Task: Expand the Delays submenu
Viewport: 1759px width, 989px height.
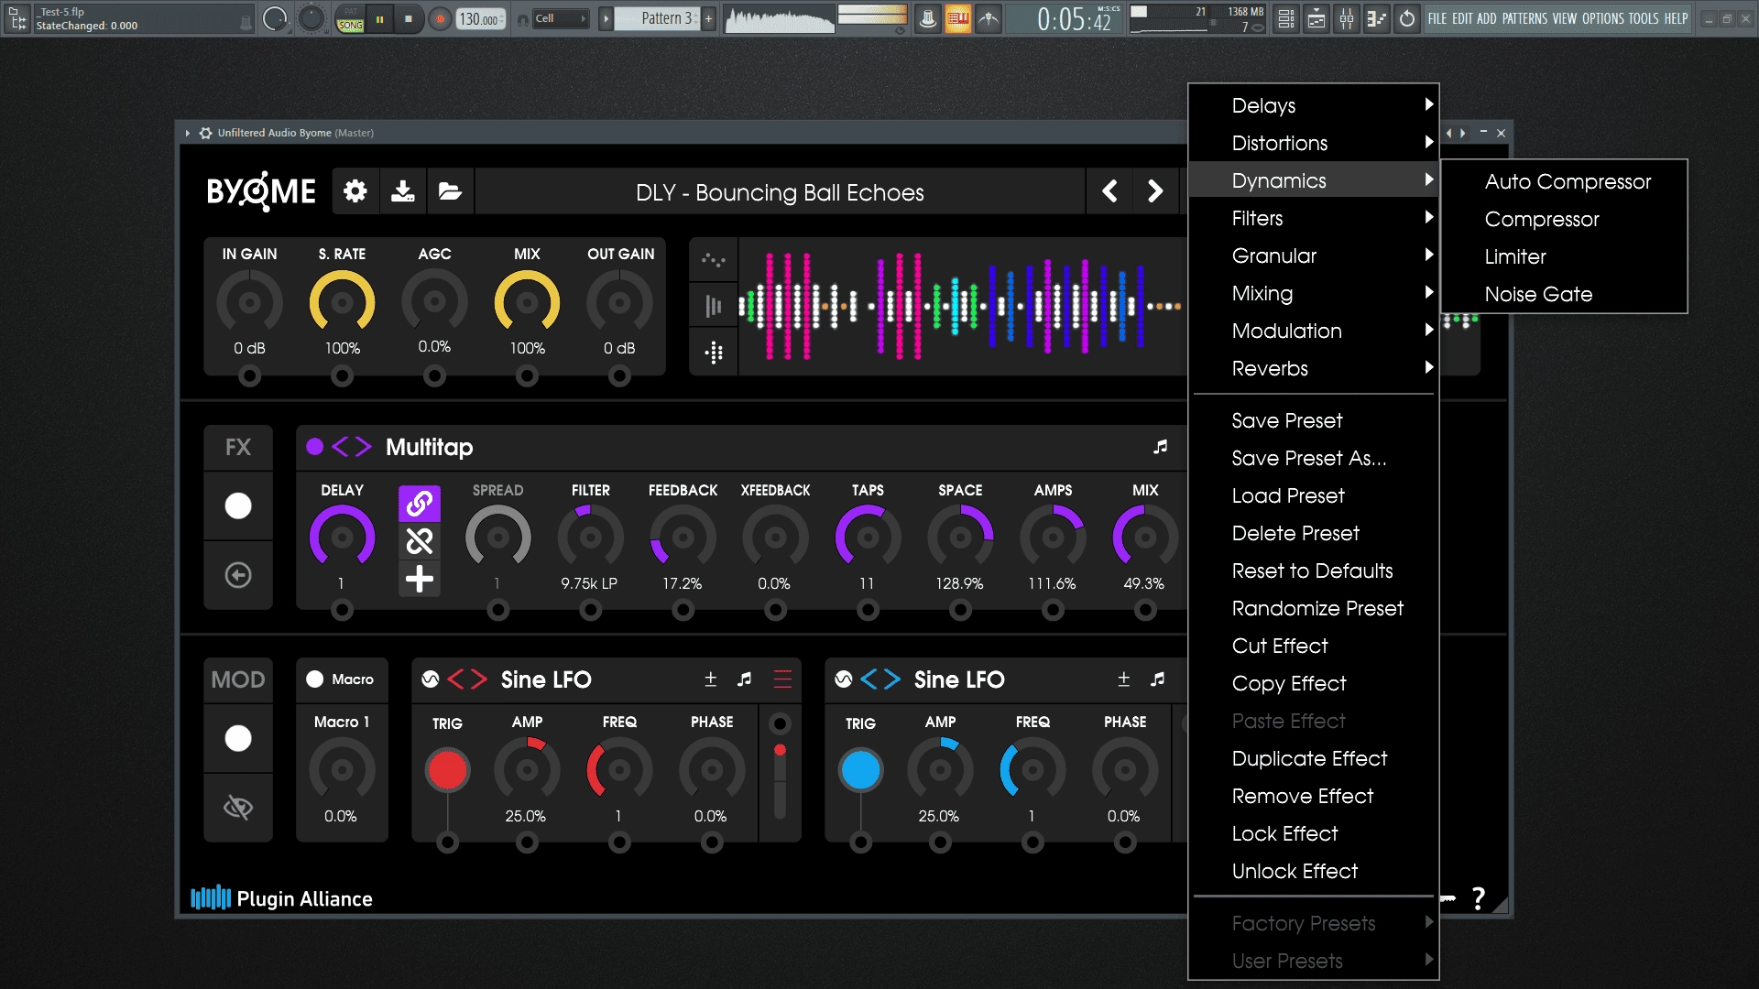Action: (x=1313, y=105)
